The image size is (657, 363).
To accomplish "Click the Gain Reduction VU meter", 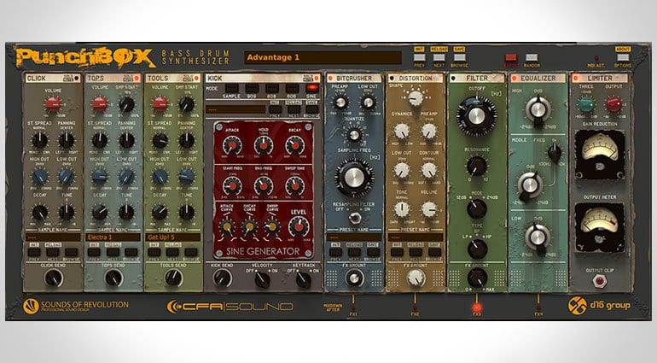I will pyautogui.click(x=600, y=154).
